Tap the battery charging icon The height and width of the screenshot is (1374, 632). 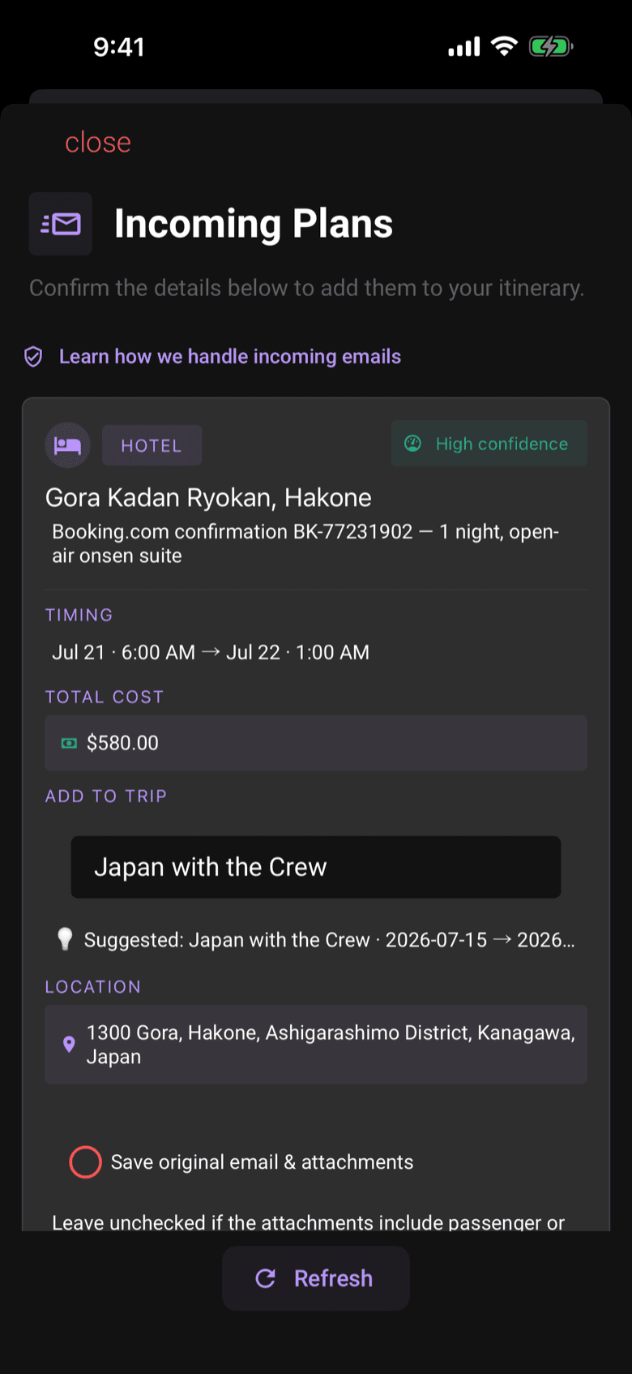(551, 46)
